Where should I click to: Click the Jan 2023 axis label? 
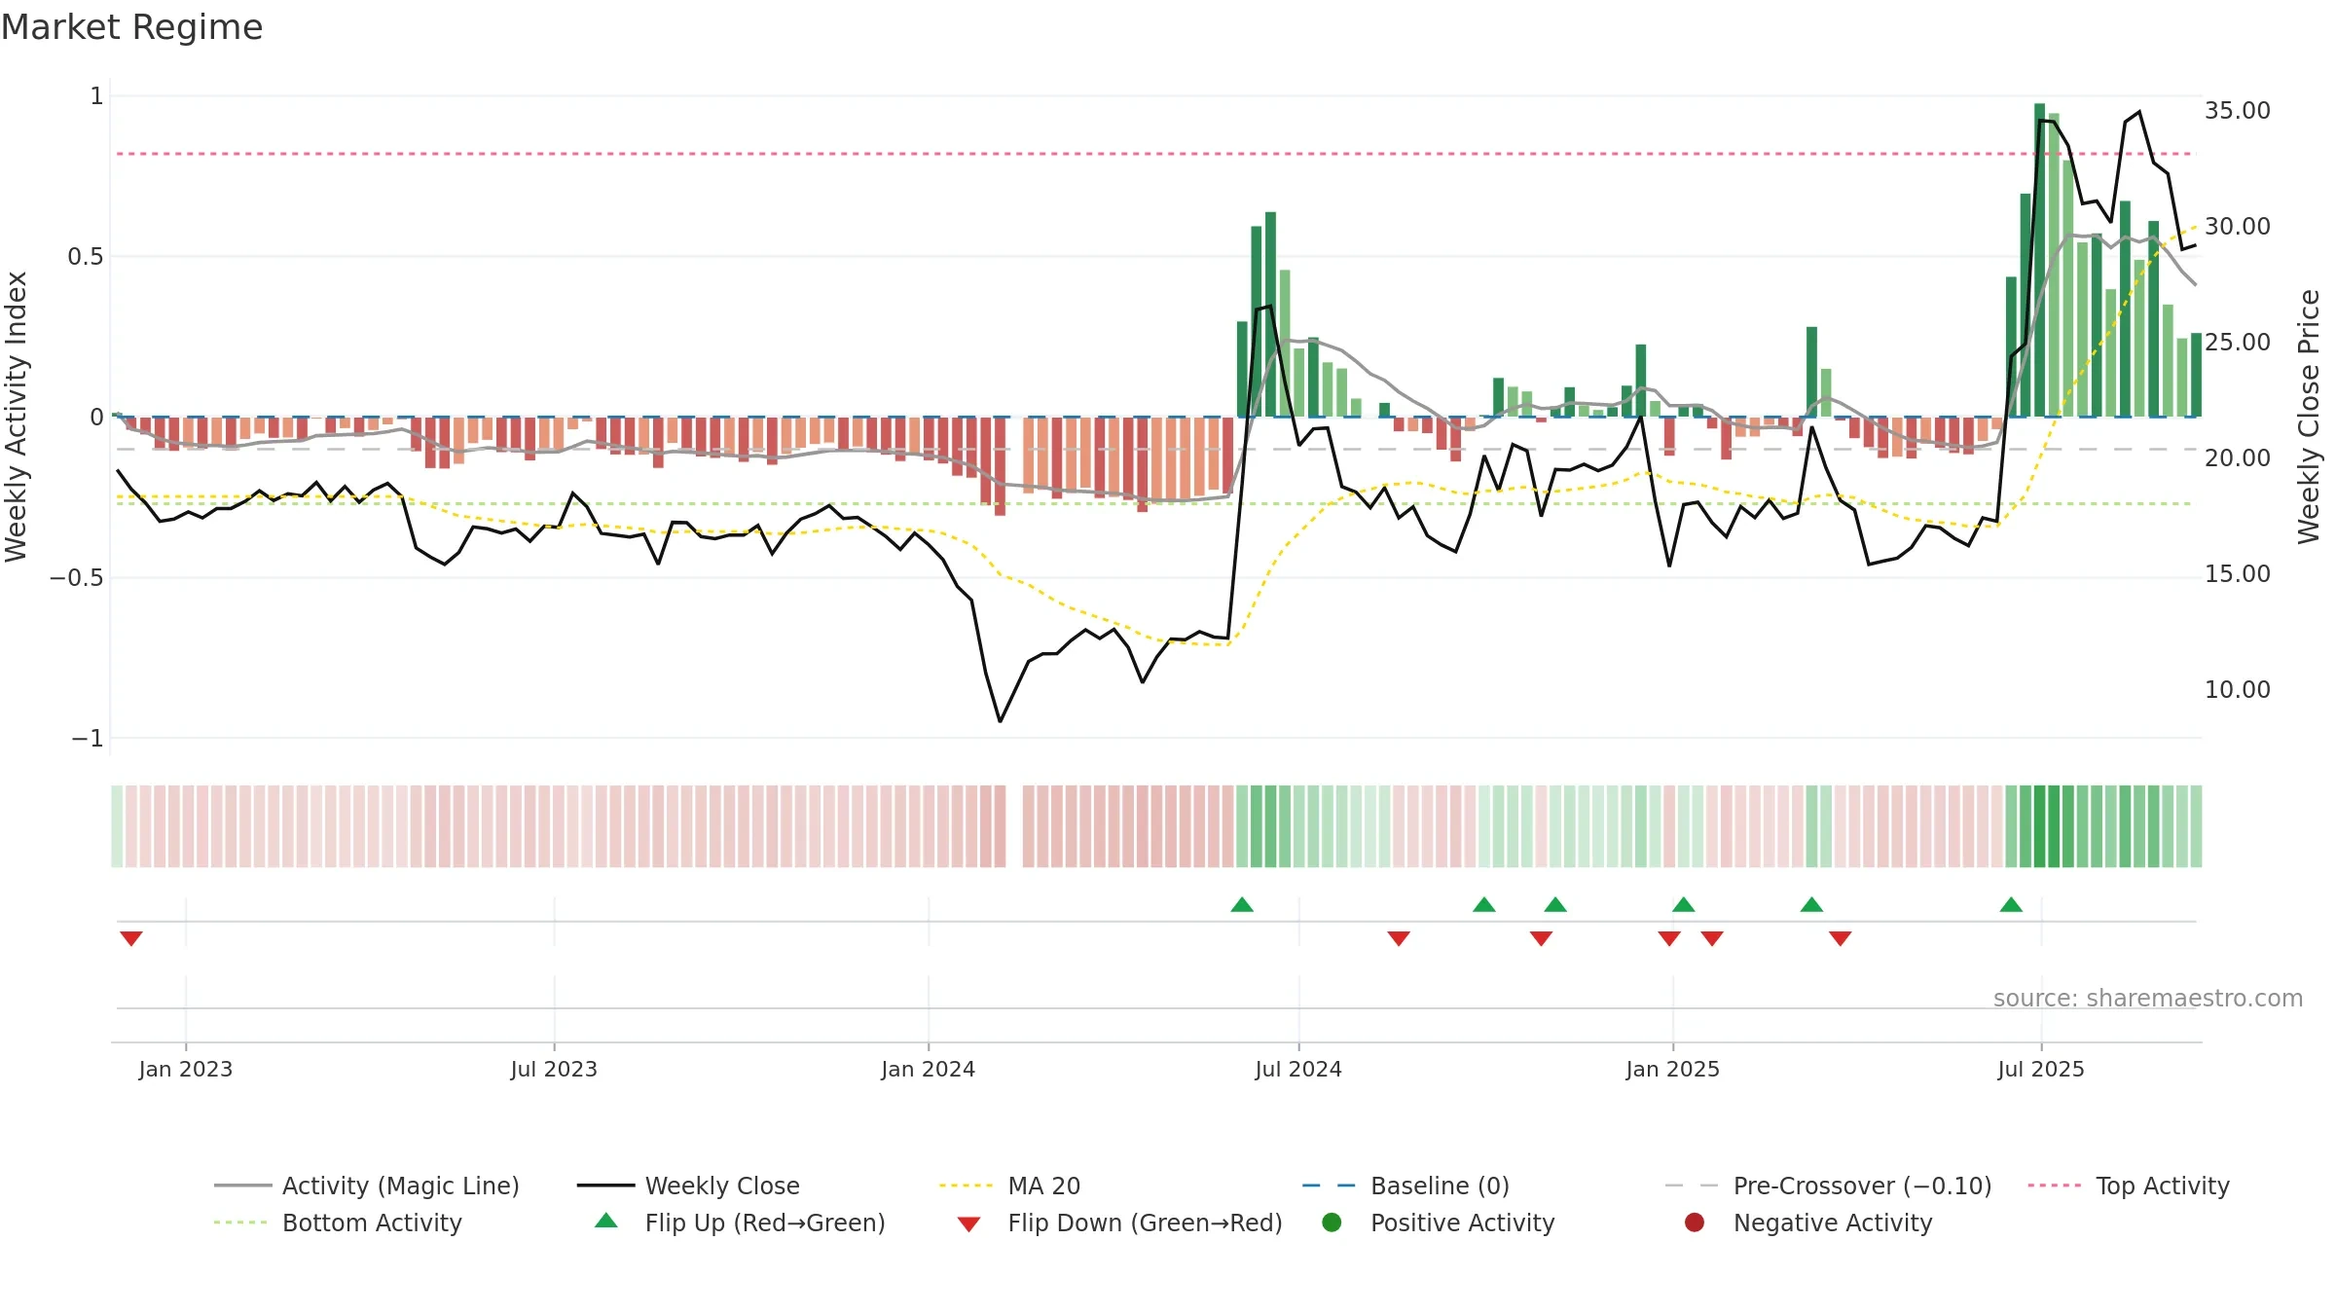click(x=186, y=1069)
